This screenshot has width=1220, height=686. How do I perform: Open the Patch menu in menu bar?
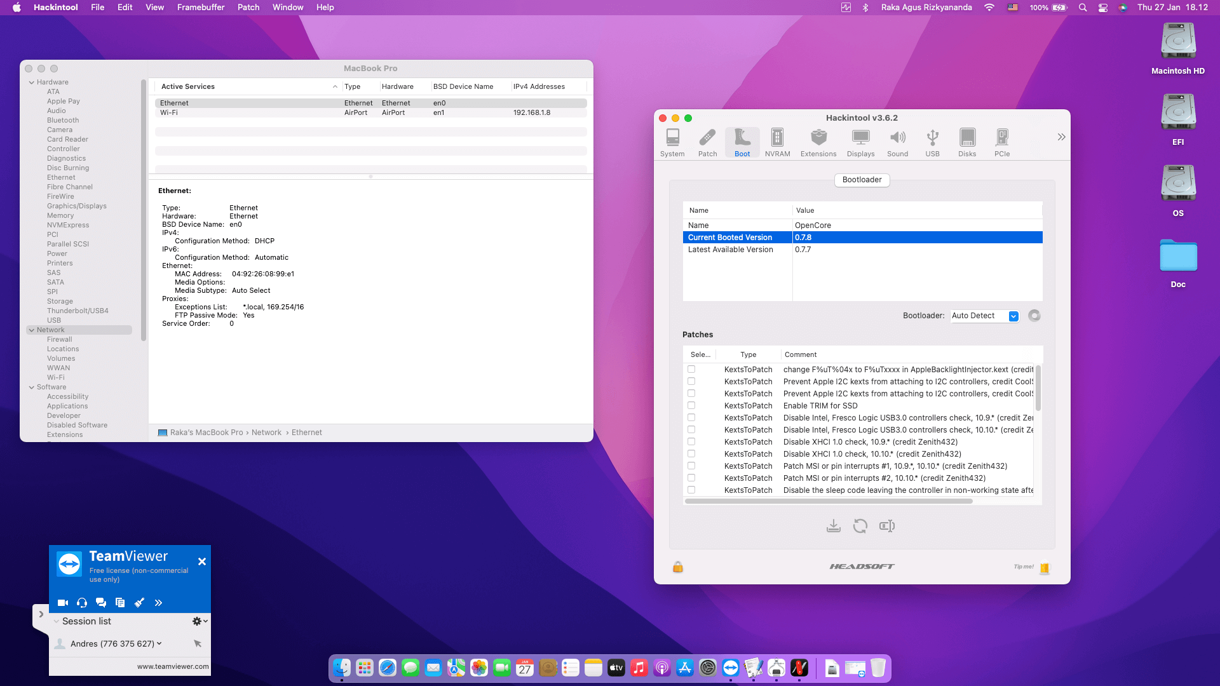click(x=248, y=8)
